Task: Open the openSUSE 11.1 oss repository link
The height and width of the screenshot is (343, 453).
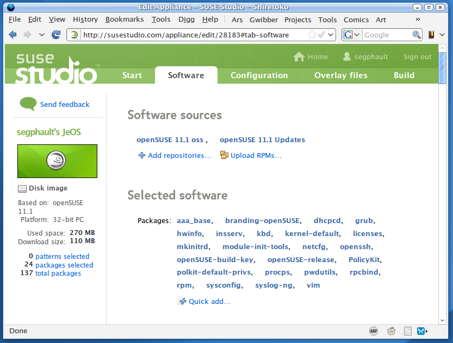Action: click(x=170, y=140)
